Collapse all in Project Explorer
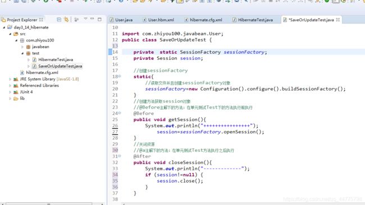Viewport: 365px width, 205px height. [x=59, y=20]
